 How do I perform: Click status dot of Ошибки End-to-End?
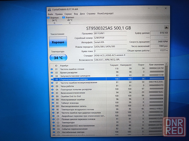53,96
